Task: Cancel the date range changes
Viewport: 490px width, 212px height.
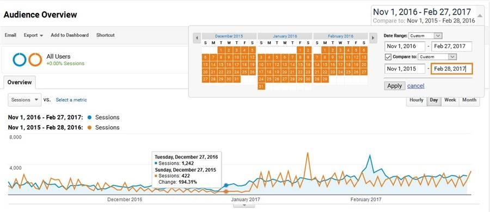Action: coord(415,86)
